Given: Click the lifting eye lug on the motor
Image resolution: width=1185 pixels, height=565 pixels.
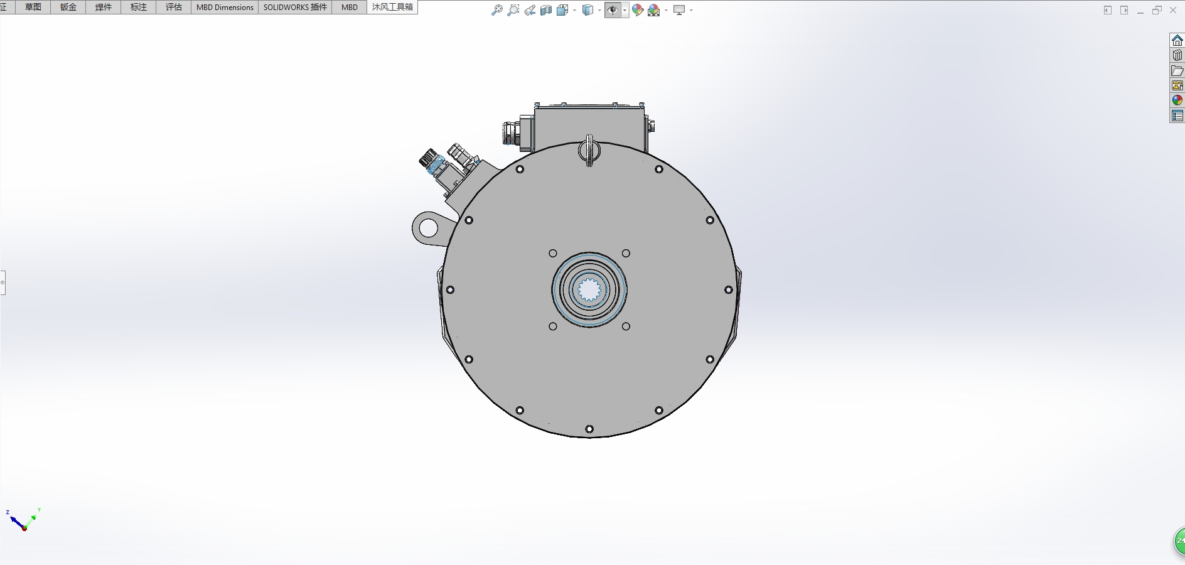Looking at the screenshot, I should [429, 228].
